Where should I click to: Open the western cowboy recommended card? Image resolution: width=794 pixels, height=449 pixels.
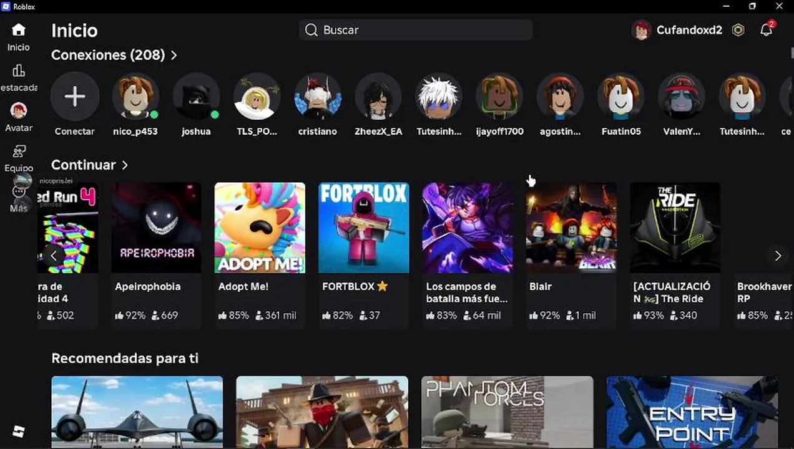(322, 412)
